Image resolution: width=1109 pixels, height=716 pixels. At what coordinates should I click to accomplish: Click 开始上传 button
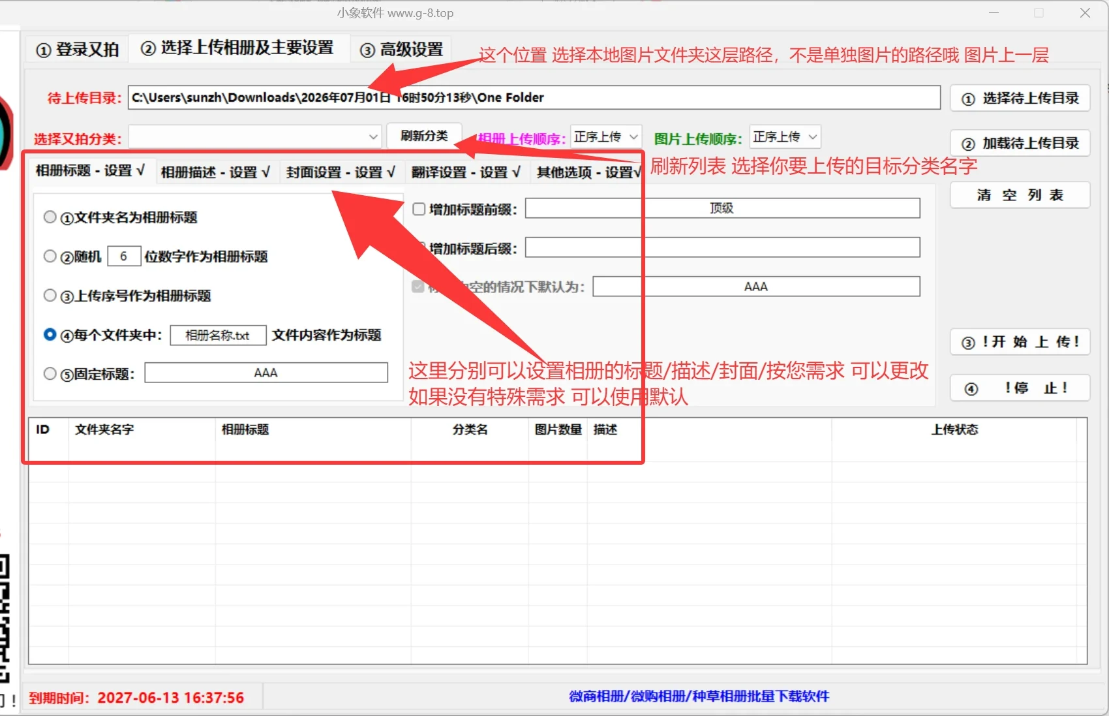coord(1020,342)
